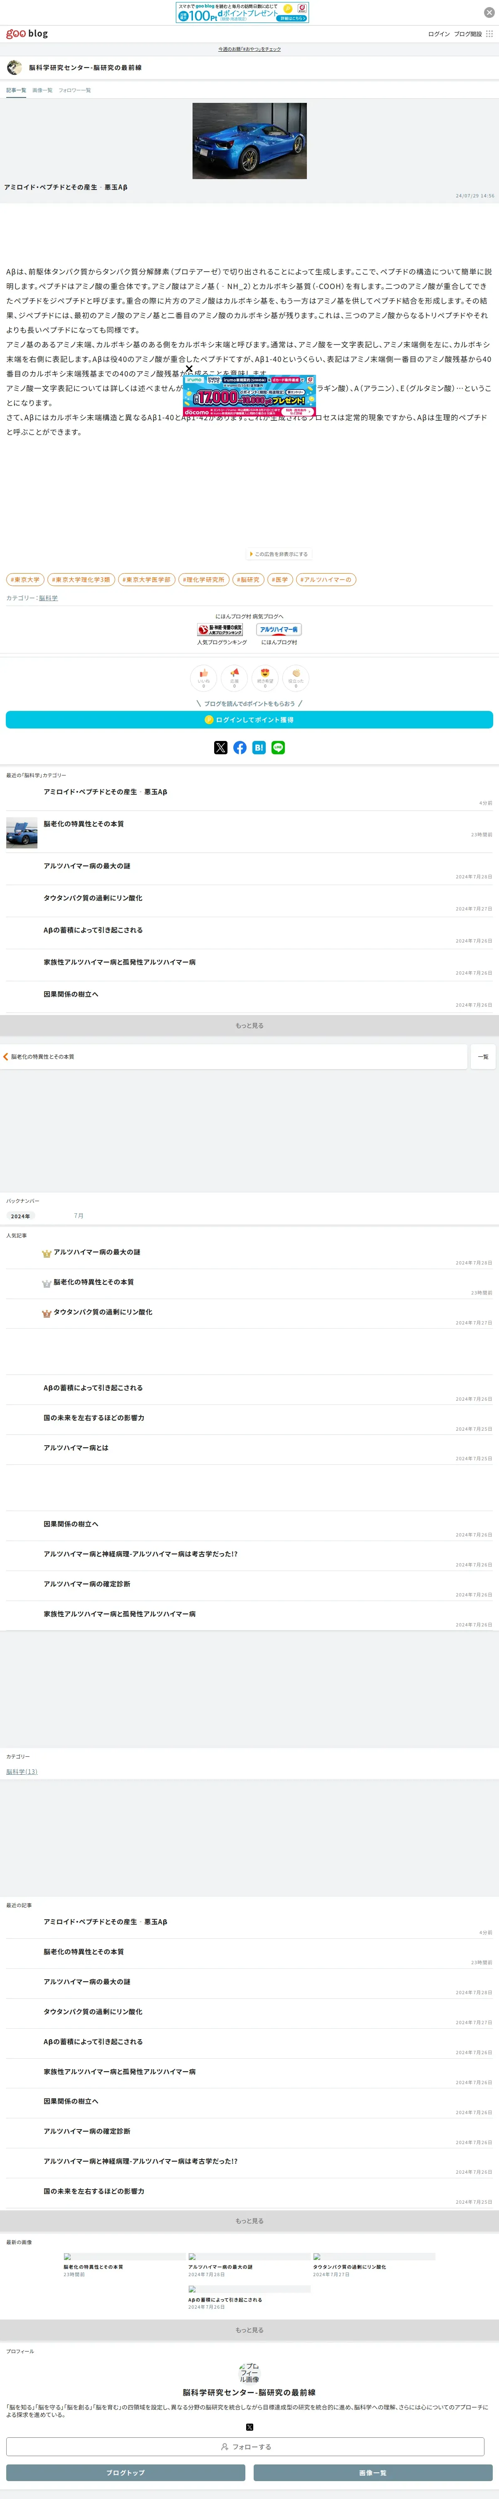
Task: Open latest post 因果関係の樹立へ
Action: (x=71, y=2101)
